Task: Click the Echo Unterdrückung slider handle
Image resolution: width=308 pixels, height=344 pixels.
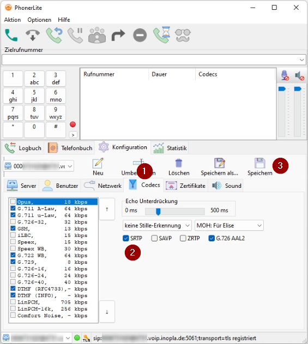Action: point(158,211)
